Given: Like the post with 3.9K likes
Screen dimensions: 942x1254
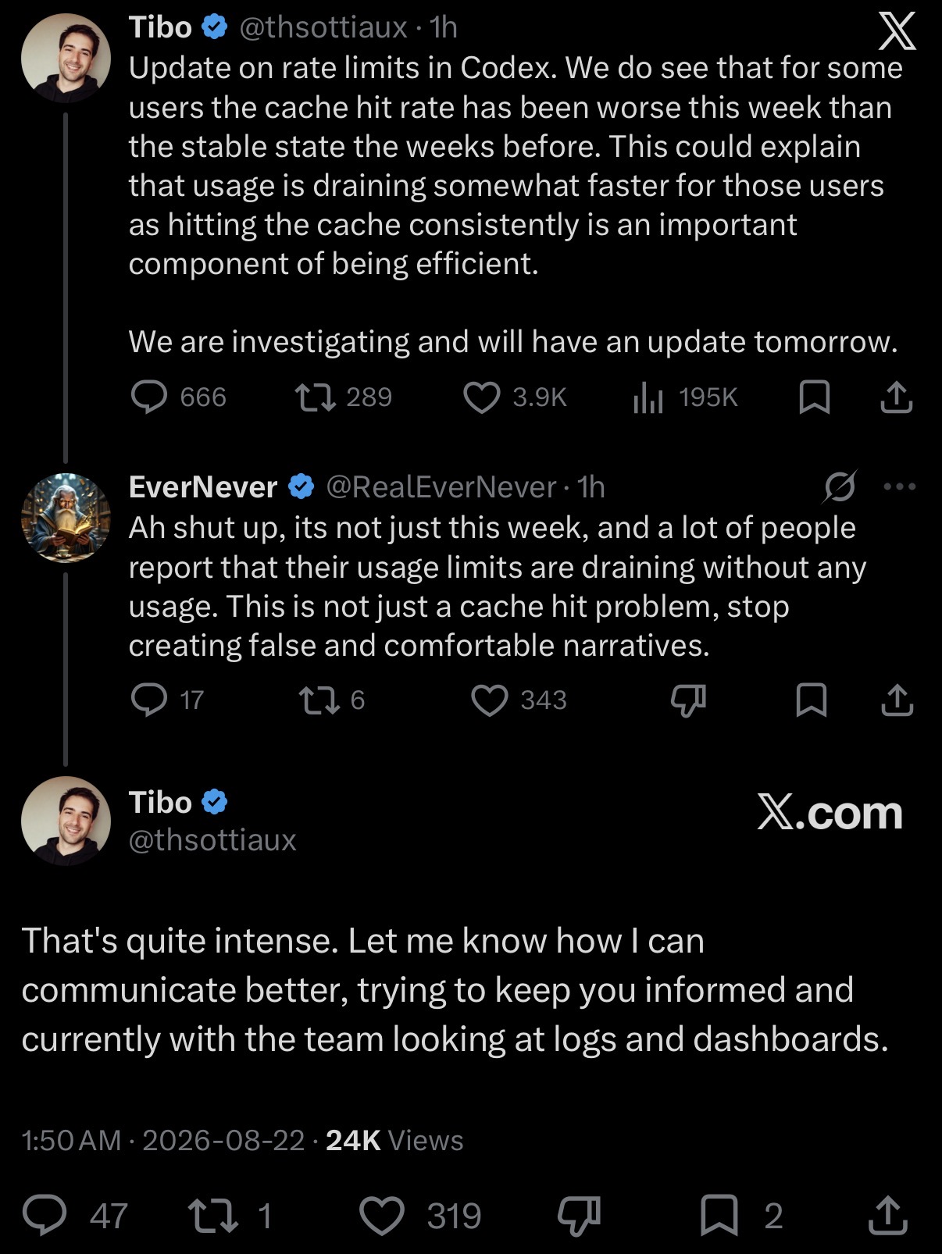Looking at the screenshot, I should [515, 397].
